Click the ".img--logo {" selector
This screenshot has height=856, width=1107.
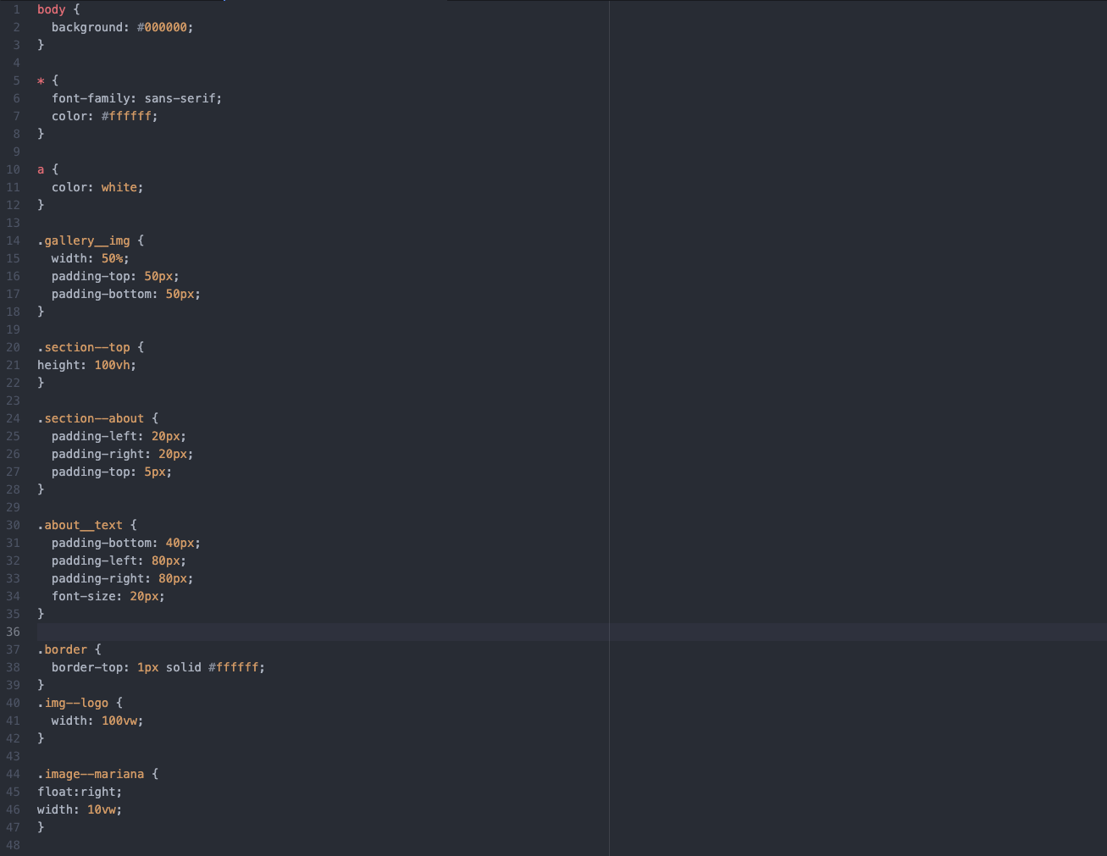80,703
